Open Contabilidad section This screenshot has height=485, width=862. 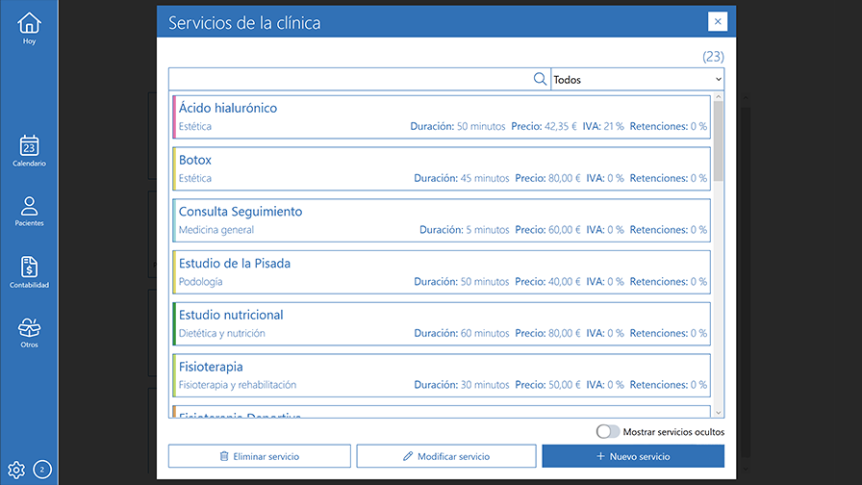[x=29, y=272]
